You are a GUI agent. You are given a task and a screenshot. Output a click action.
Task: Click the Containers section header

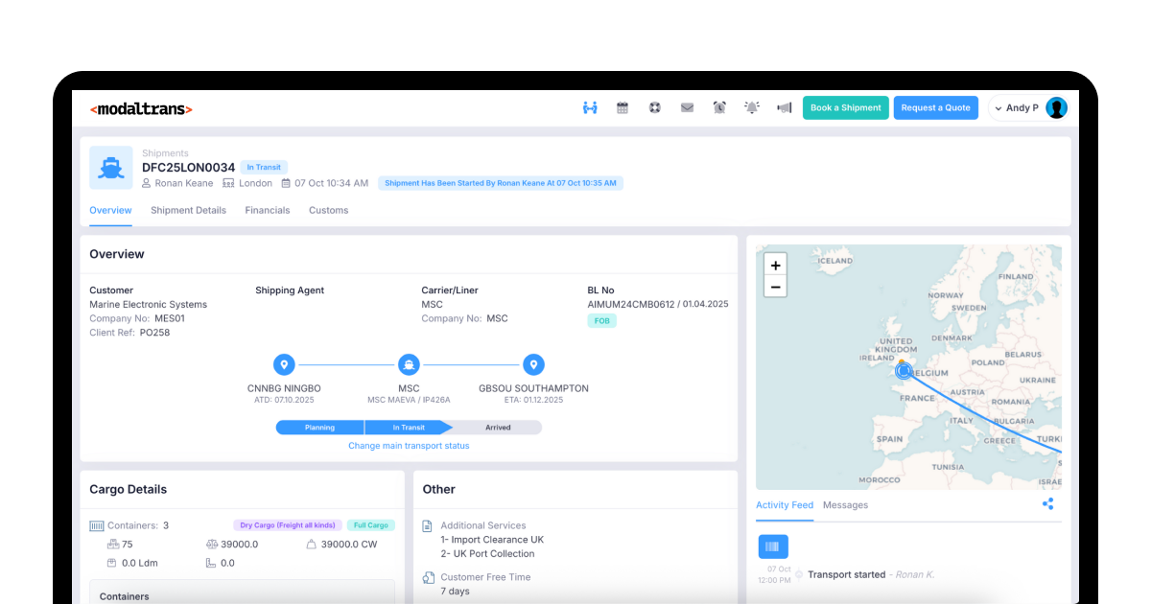(125, 596)
